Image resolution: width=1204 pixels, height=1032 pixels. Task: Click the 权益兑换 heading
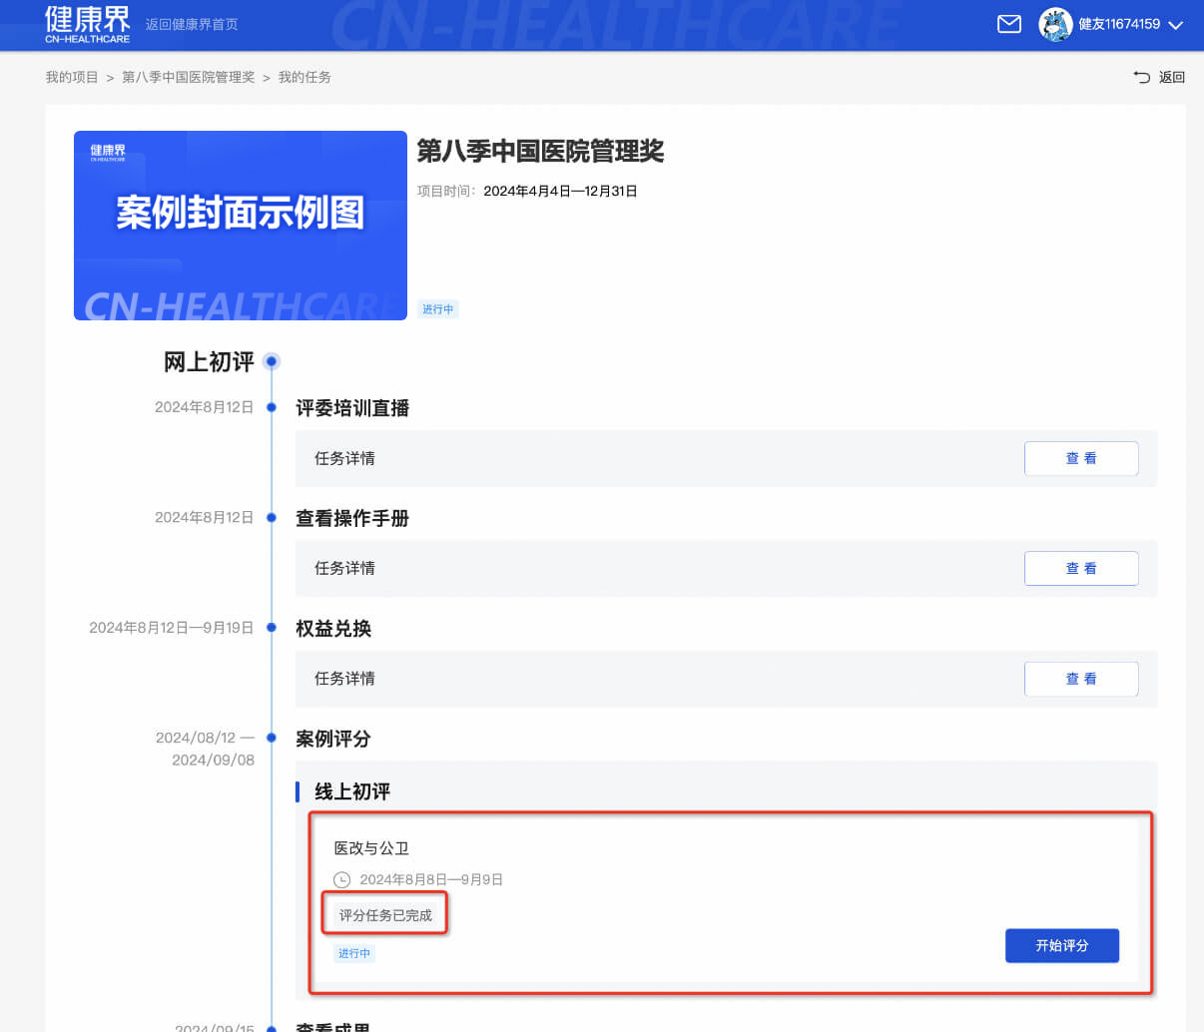click(x=333, y=629)
